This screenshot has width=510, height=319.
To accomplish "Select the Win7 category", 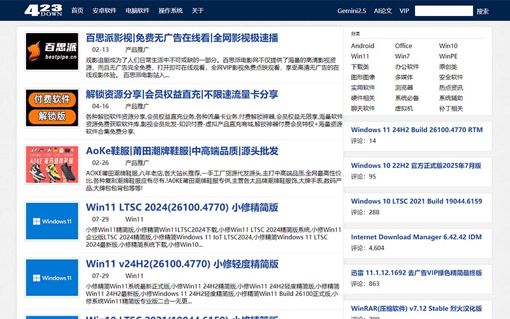I will [x=402, y=56].
